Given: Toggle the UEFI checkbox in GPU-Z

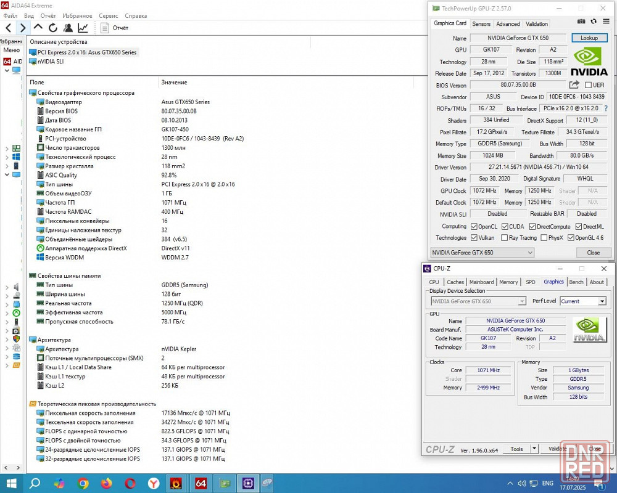Looking at the screenshot, I should click(x=588, y=85).
